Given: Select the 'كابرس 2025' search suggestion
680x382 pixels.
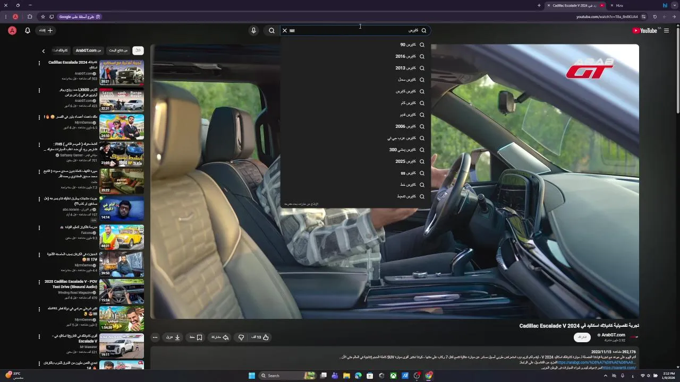Looking at the screenshot, I should click(356, 161).
